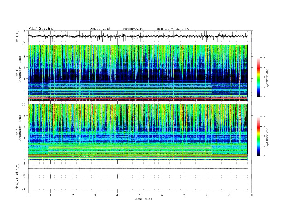Screen dimensions: 283x219
Task: Click the "ch.3(V)" axis label
Action: (17, 169)
